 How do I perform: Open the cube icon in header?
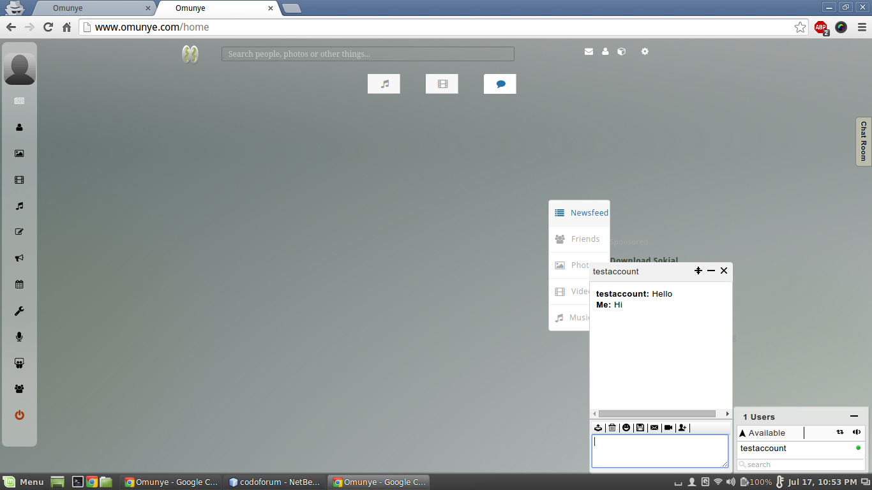(x=621, y=52)
